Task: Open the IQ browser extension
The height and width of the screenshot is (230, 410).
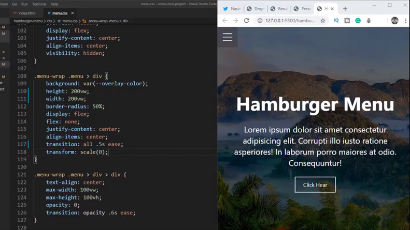Action: coord(336,21)
